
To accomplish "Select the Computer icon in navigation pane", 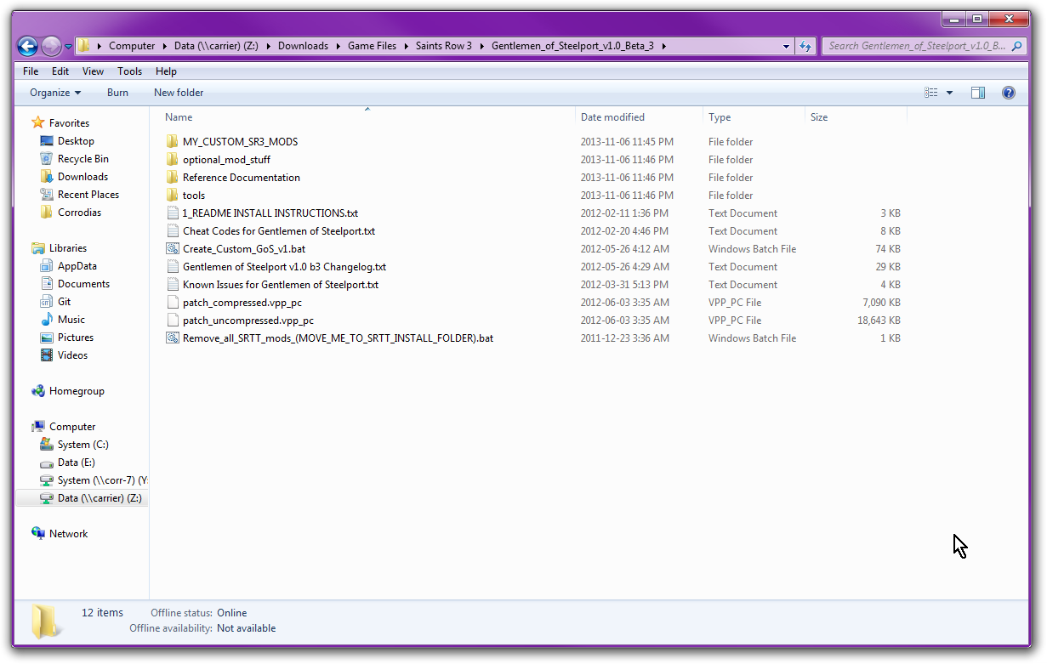I will 38,427.
